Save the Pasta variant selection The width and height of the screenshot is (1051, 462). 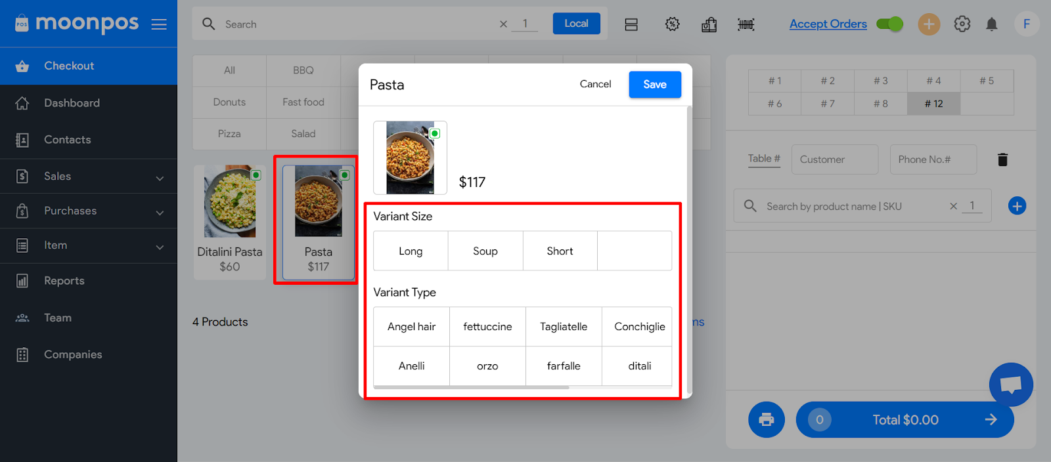[x=654, y=85]
